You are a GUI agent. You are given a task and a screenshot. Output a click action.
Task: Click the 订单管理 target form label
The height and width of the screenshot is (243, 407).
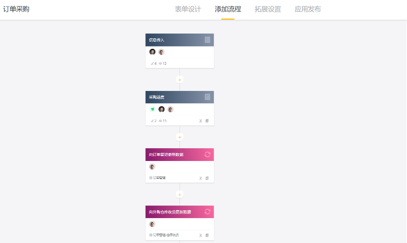(x=157, y=178)
